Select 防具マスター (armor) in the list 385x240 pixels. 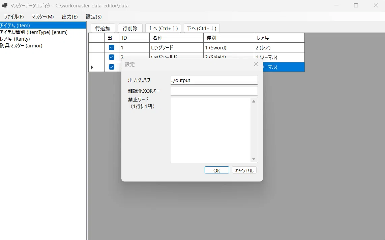pyautogui.click(x=43, y=46)
